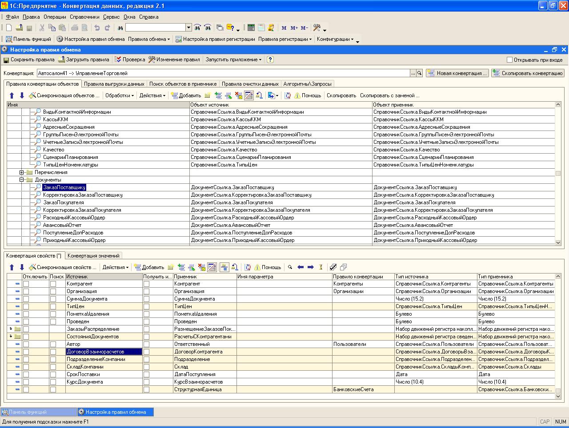The height and width of the screenshot is (428, 569).
Task: Toggle Отключить checkbox in Контрагент row
Action: click(x=26, y=284)
